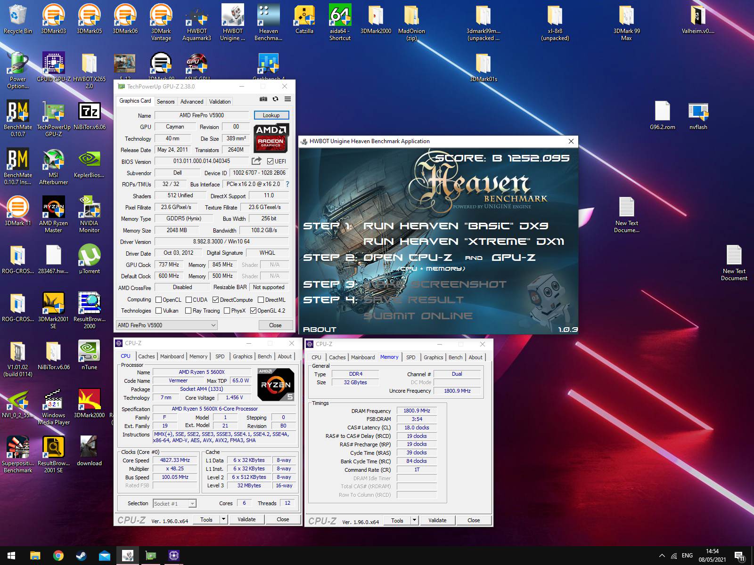
Task: Click the Close button in GPU-Z
Action: pyautogui.click(x=275, y=325)
